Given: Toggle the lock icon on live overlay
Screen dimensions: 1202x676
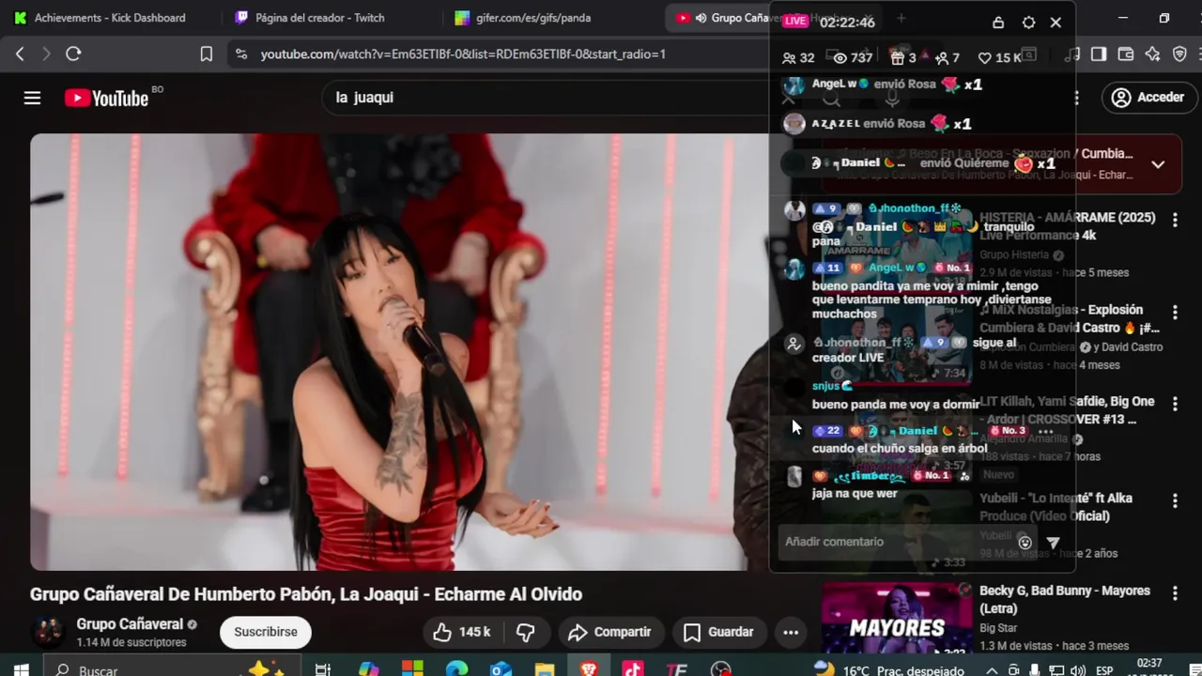Looking at the screenshot, I should [x=998, y=23].
